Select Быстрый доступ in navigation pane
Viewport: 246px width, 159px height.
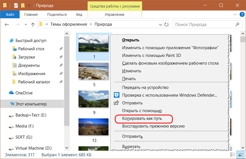(31, 40)
